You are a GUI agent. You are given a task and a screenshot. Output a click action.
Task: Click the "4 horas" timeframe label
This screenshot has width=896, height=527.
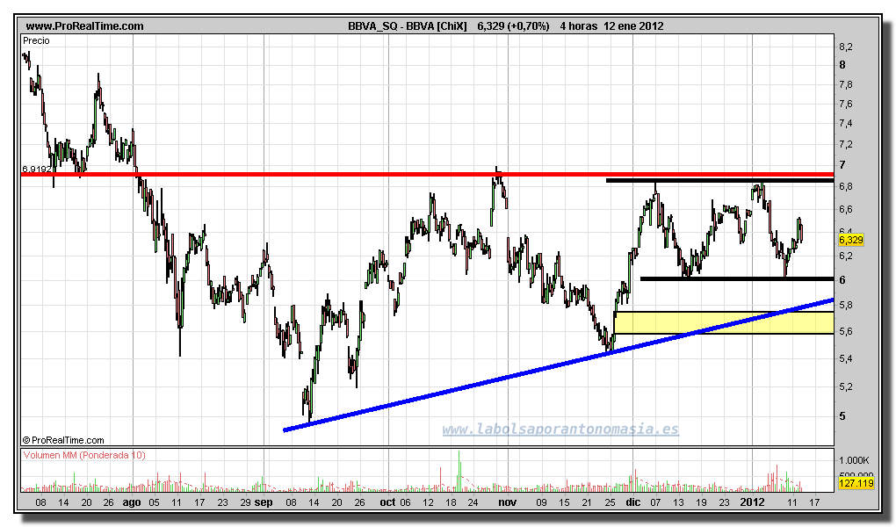click(577, 26)
